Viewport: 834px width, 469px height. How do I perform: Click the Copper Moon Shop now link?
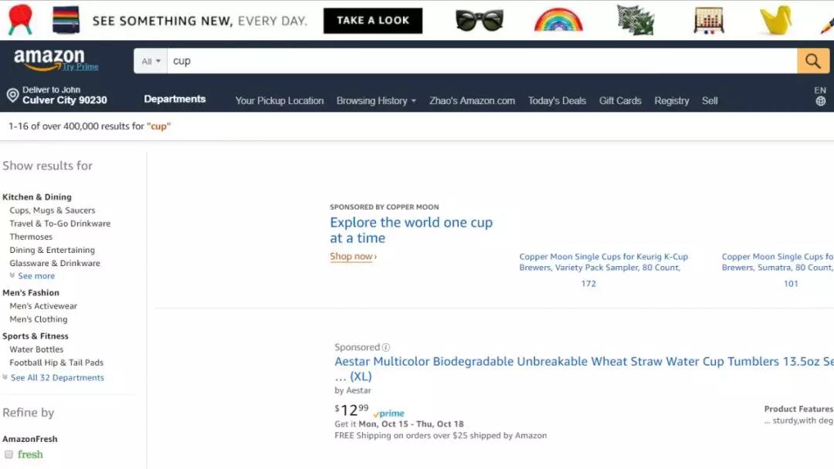(x=353, y=257)
